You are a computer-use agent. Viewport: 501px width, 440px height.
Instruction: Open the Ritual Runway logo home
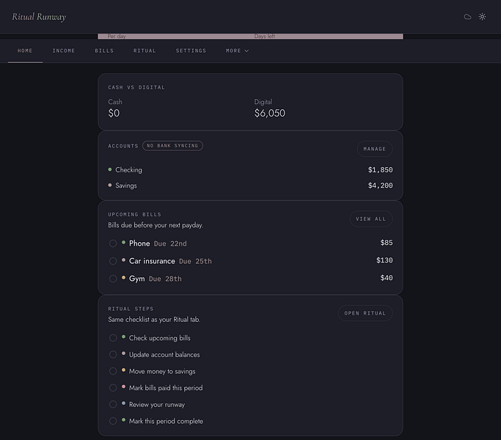click(39, 17)
